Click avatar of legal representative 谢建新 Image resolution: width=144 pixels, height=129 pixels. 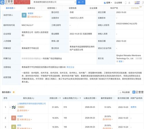tap(24, 15)
